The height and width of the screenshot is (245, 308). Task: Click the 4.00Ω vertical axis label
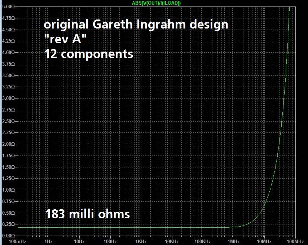(8, 52)
